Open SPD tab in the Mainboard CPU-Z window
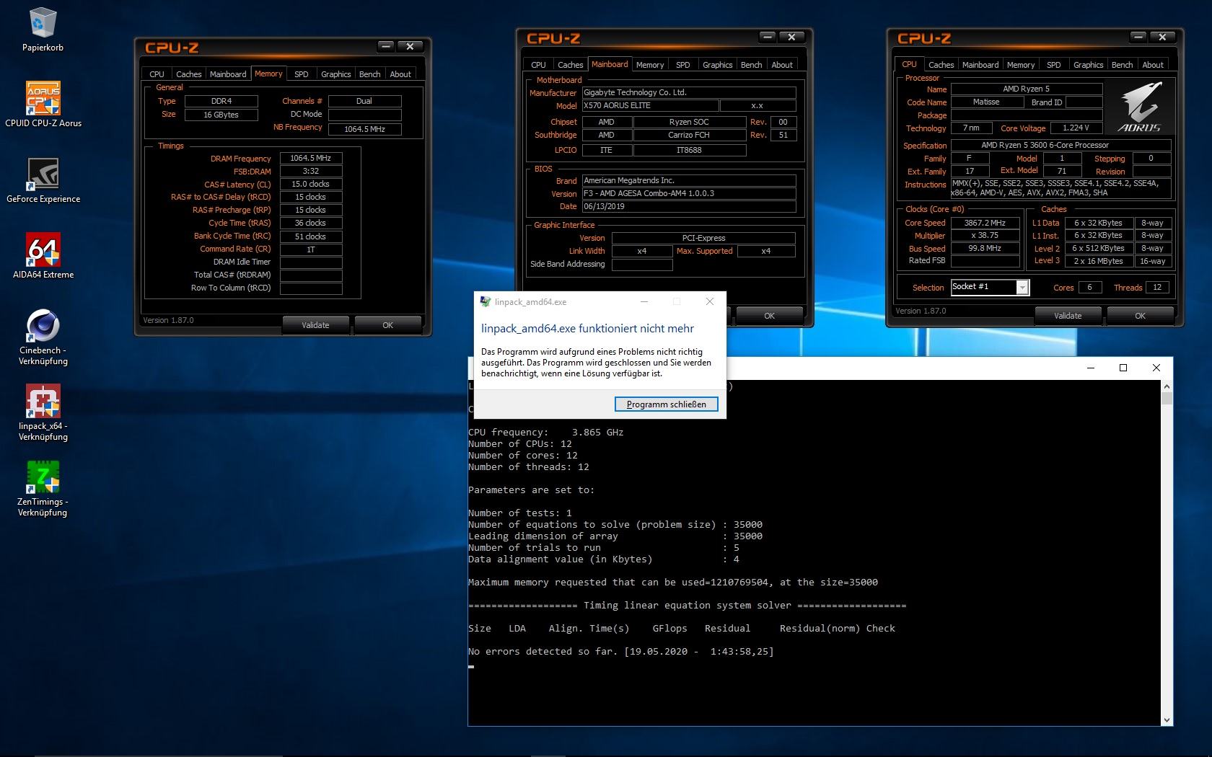The image size is (1212, 757). click(x=682, y=65)
